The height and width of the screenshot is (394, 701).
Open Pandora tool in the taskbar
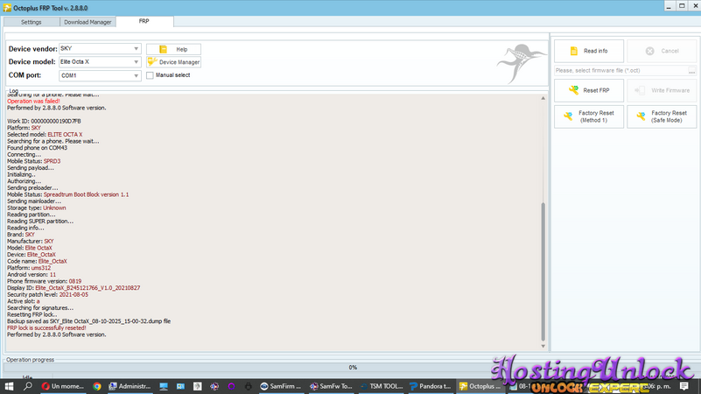click(431, 386)
